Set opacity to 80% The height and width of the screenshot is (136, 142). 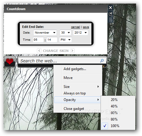point(118,119)
